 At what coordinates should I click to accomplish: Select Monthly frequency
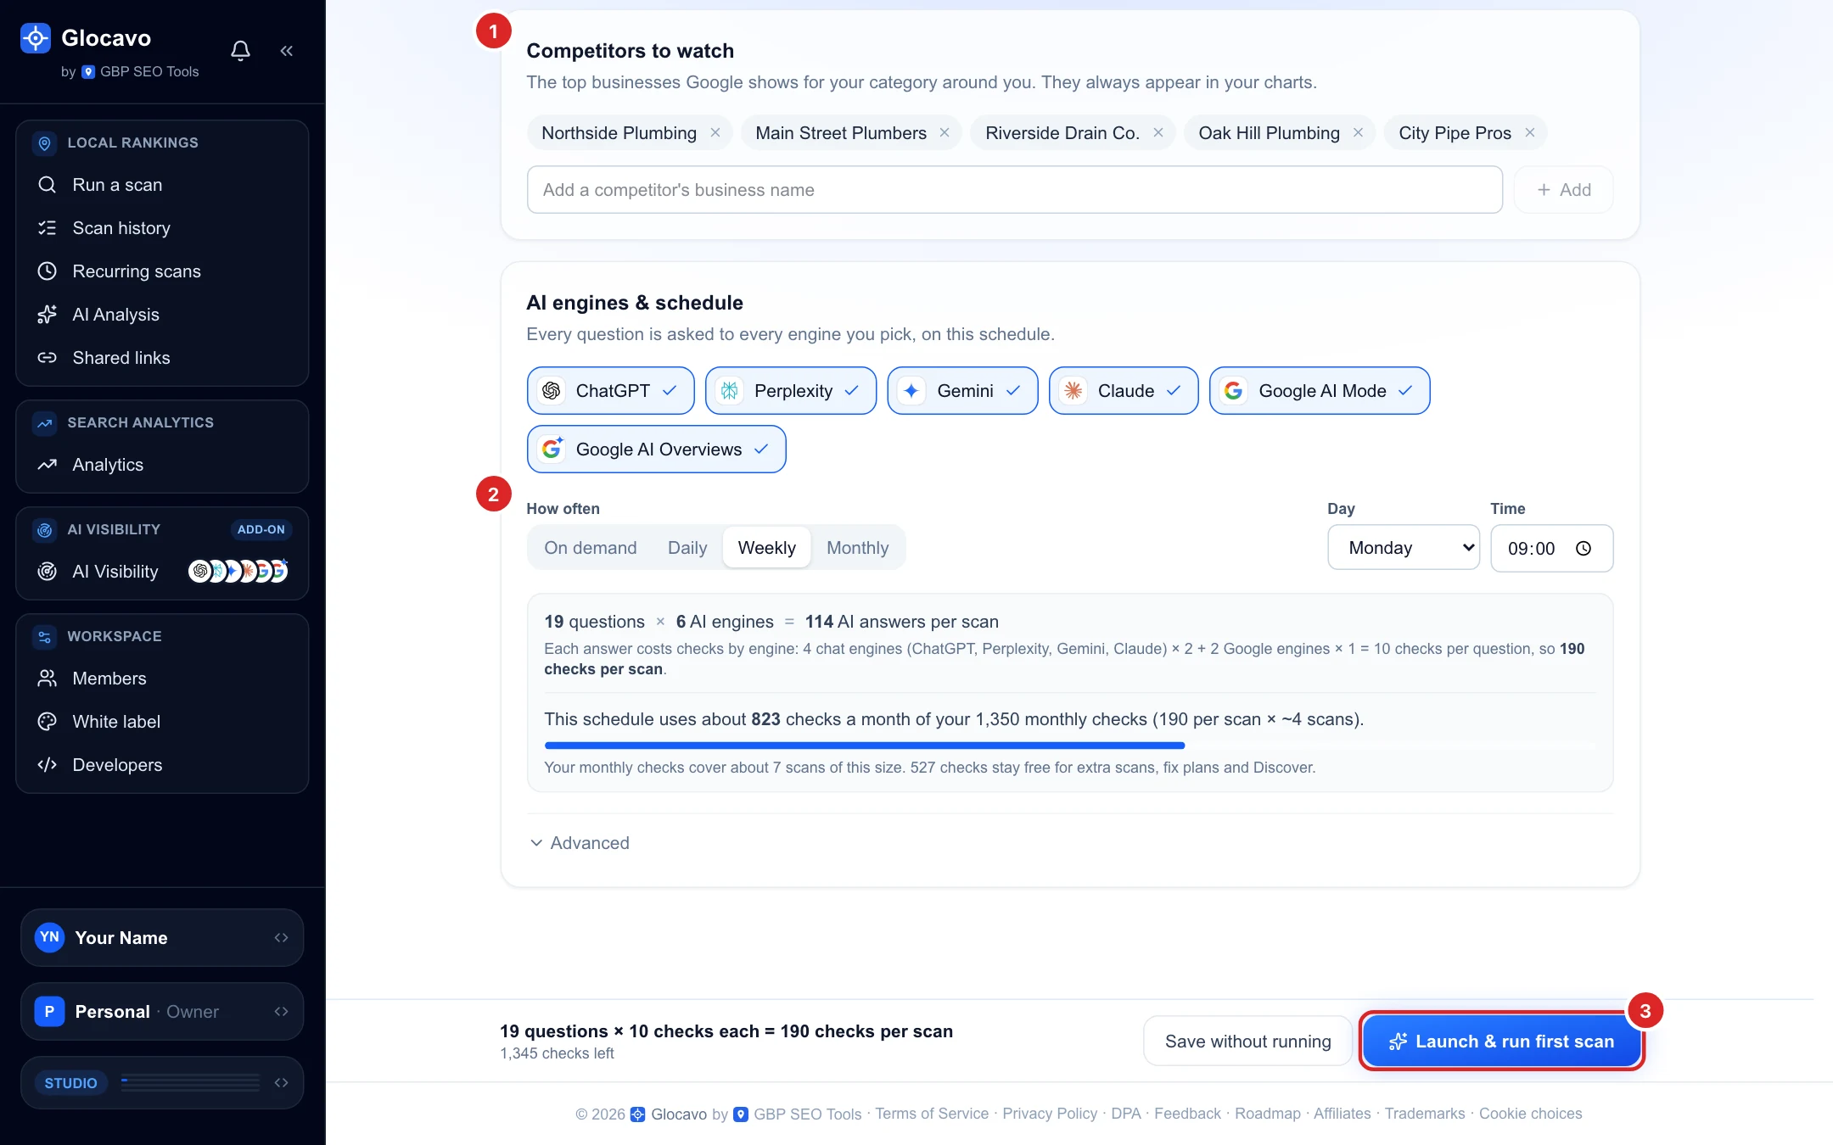tap(857, 548)
